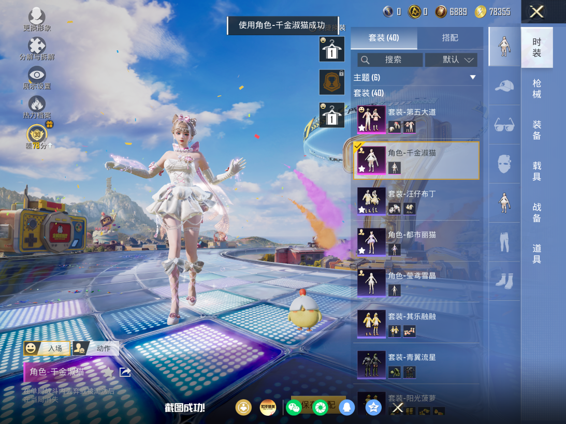566x424 pixels.
Task: Toggle the 入场 entrance emote button
Action: [x=47, y=348]
